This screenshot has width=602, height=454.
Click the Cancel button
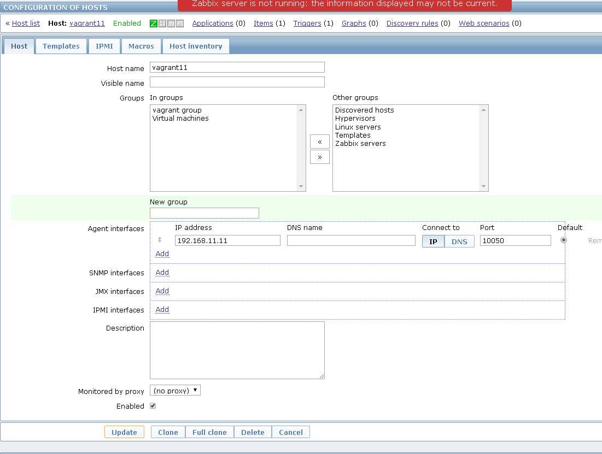click(x=291, y=432)
